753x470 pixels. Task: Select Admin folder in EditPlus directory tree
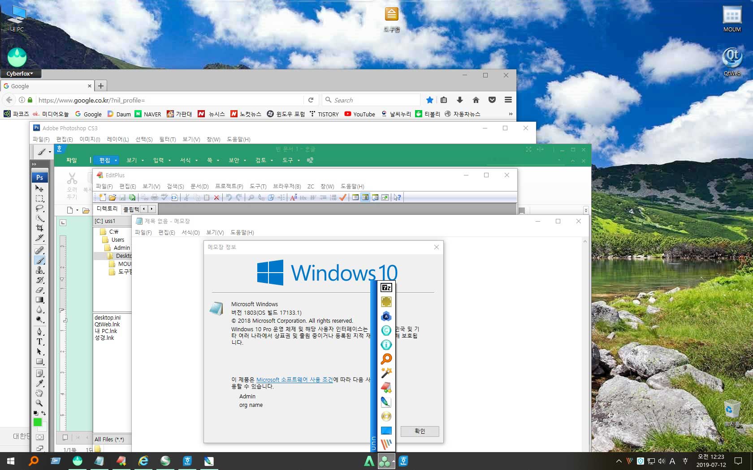122,248
